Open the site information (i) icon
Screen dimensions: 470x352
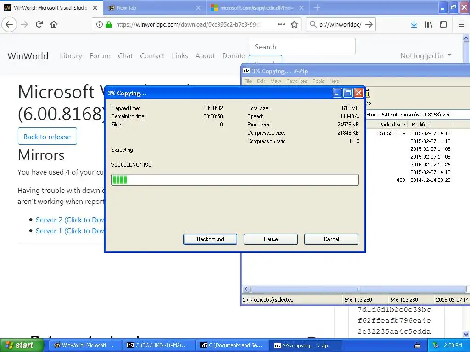100,24
